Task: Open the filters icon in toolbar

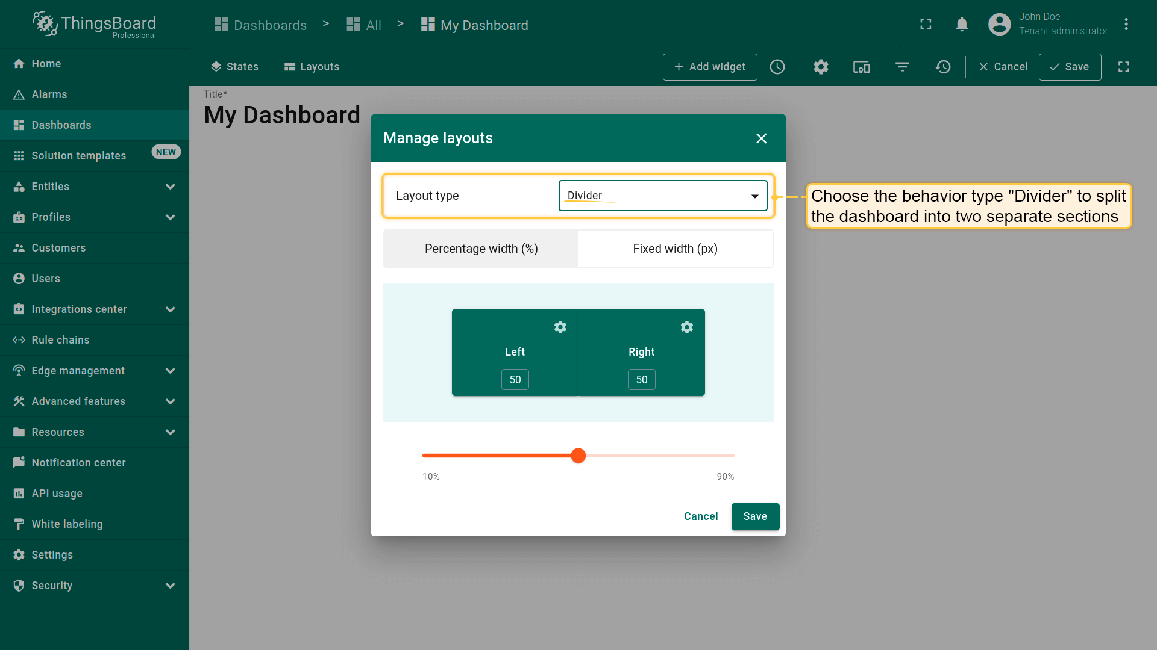Action: tap(902, 67)
